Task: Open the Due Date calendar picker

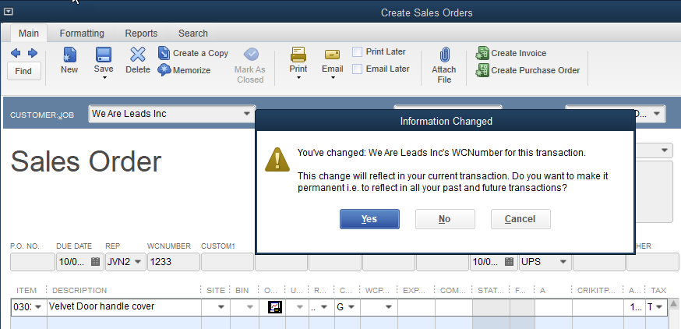Action: pyautogui.click(x=96, y=262)
